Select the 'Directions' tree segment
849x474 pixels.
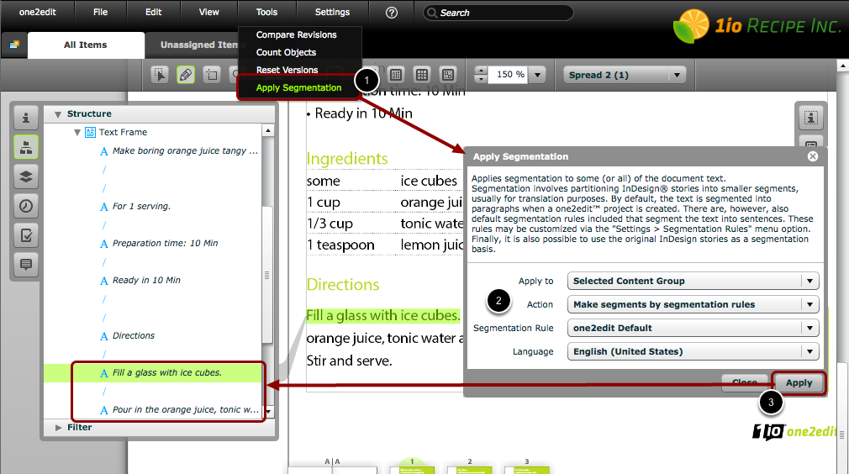(x=133, y=335)
